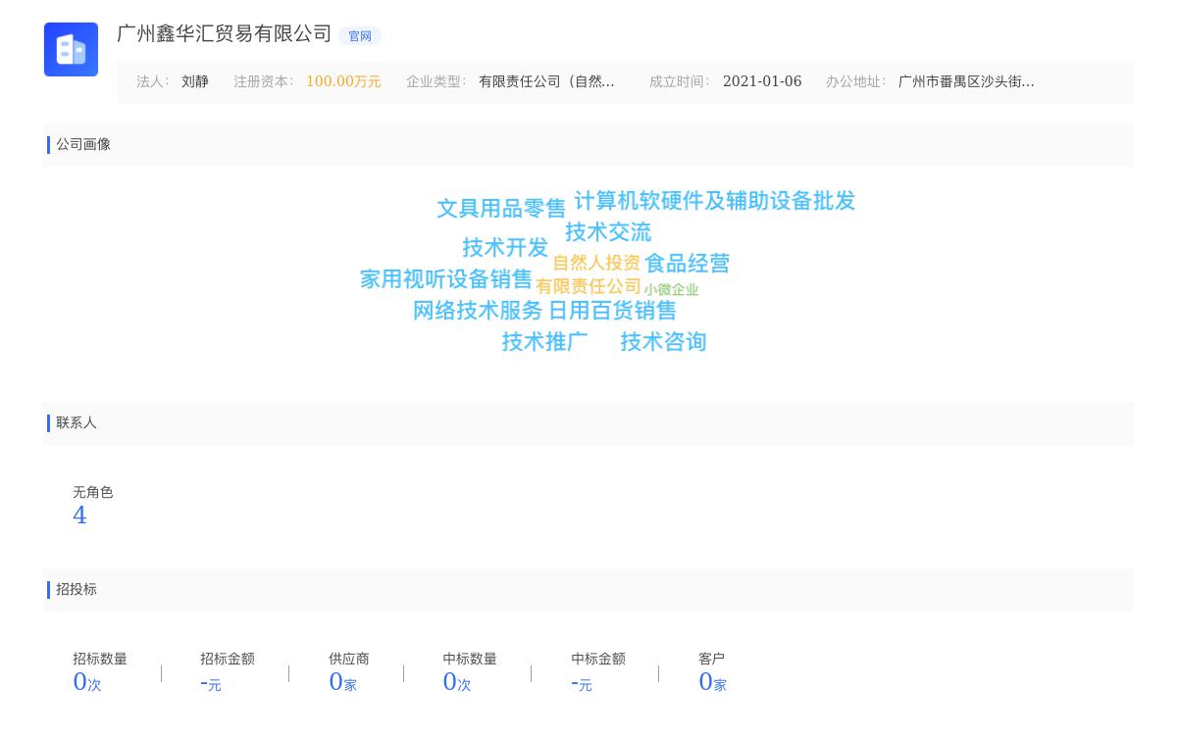Image resolution: width=1177 pixels, height=737 pixels.
Task: Click company name 广州鑫华汇贸易有限公司
Action: (x=225, y=34)
